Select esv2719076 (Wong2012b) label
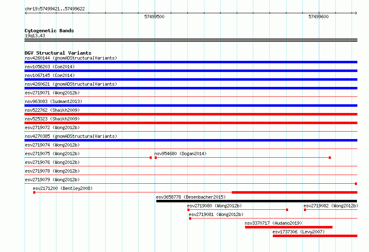The height and width of the screenshot is (252, 369). tap(52, 162)
